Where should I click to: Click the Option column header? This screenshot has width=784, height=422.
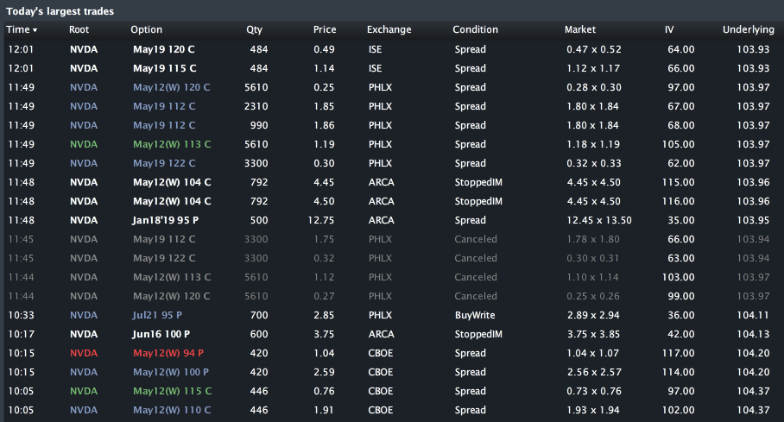pos(147,29)
